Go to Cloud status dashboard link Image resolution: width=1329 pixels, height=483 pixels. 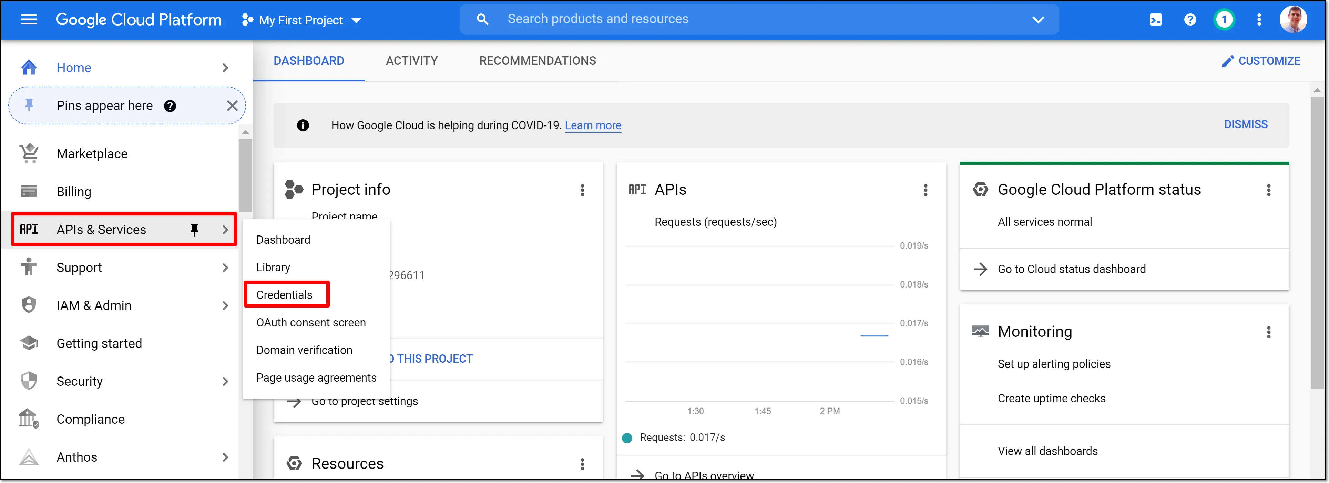pos(1071,269)
